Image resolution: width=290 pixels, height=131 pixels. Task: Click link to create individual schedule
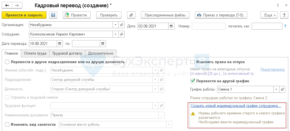coord(236,106)
